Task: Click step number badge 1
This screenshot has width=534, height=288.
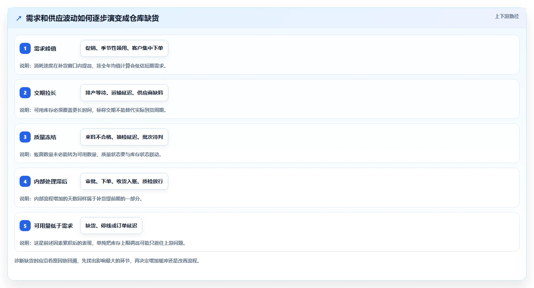Action: coord(25,48)
